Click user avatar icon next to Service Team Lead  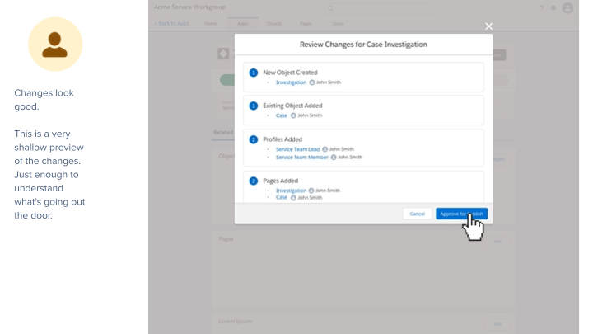point(325,149)
